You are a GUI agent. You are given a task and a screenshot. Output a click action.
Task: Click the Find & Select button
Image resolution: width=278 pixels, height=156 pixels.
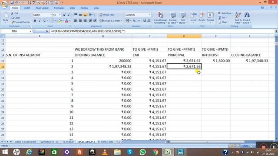click(x=247, y=18)
